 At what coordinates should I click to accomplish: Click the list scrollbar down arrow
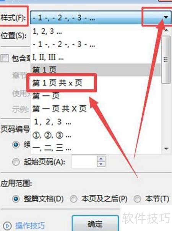[166, 149]
